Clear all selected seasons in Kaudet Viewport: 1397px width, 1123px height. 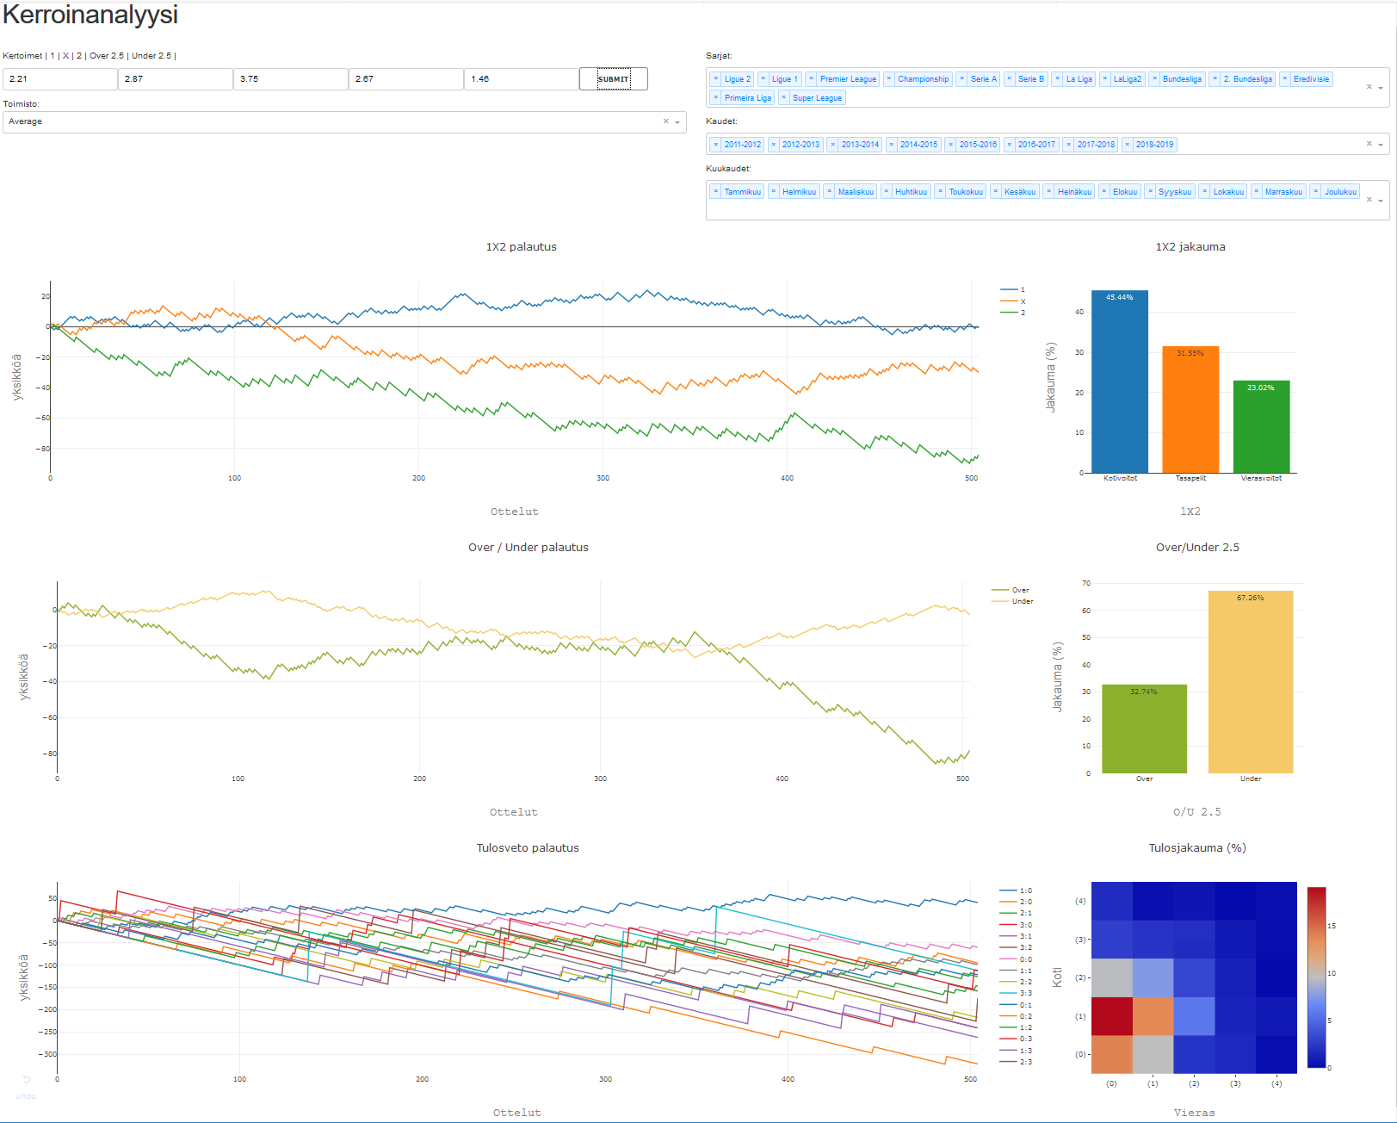pyautogui.click(x=1369, y=144)
